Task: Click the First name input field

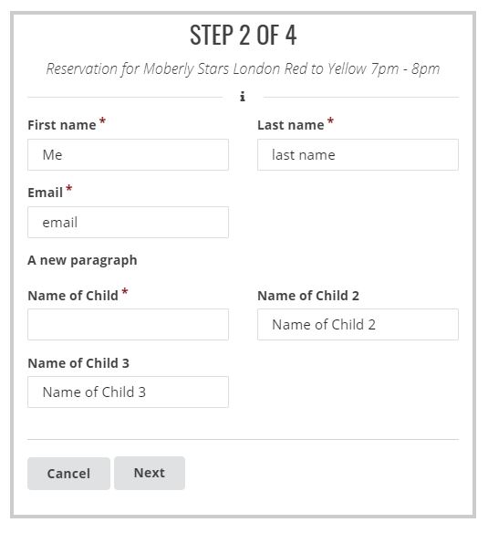Action: 128,154
